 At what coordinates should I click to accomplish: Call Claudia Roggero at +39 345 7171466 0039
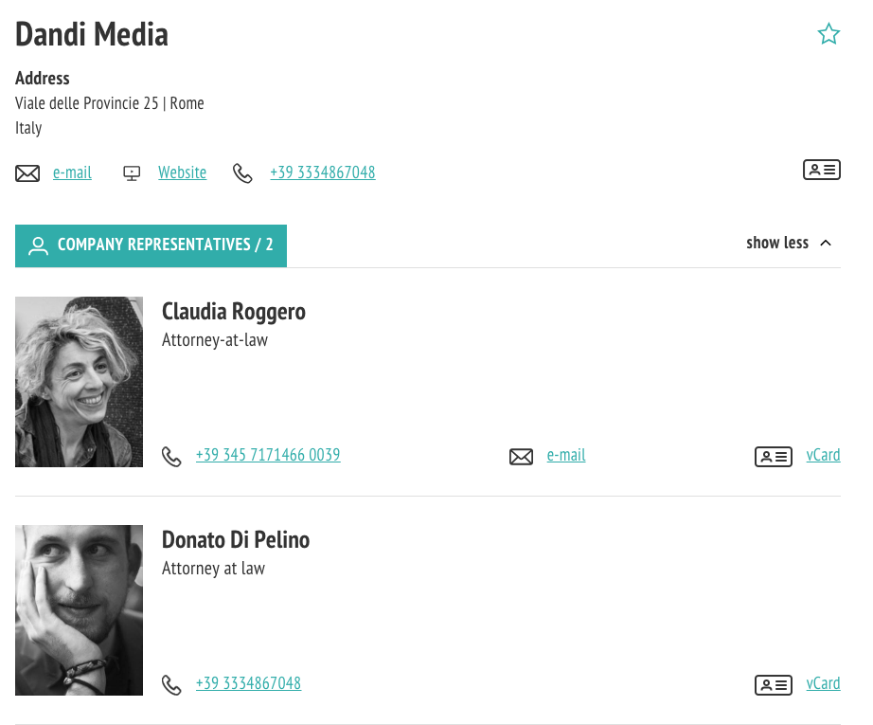pos(268,455)
